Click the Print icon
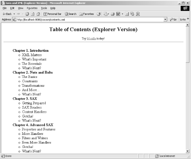This screenshot has height=159, width=191. [113, 14]
